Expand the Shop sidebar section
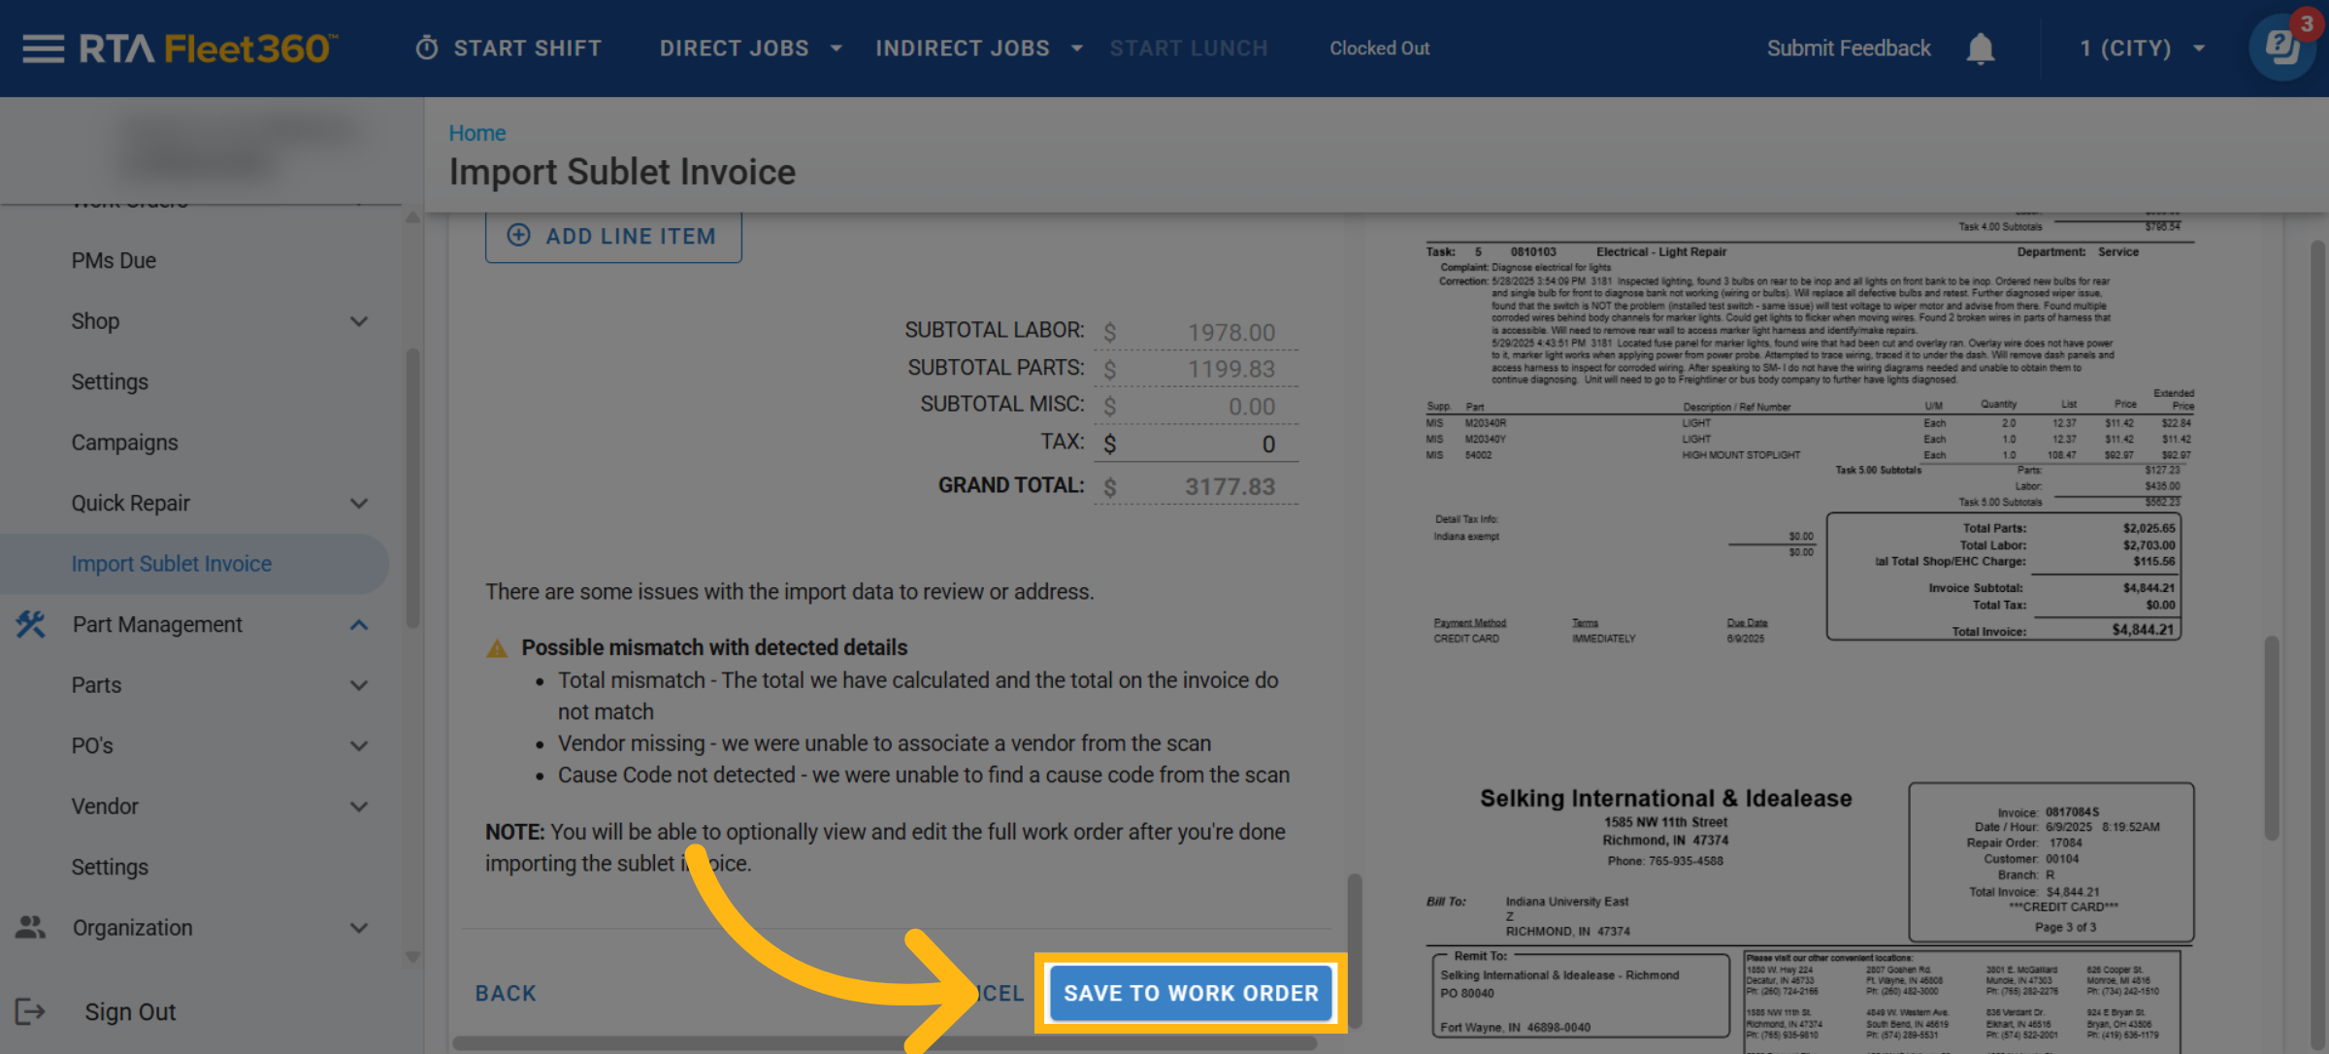This screenshot has height=1054, width=2329. coord(358,321)
